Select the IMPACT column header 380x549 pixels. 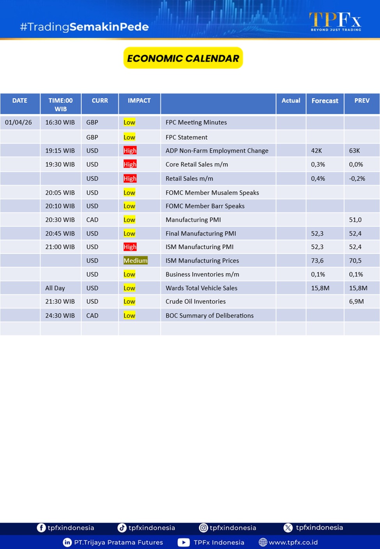click(139, 101)
